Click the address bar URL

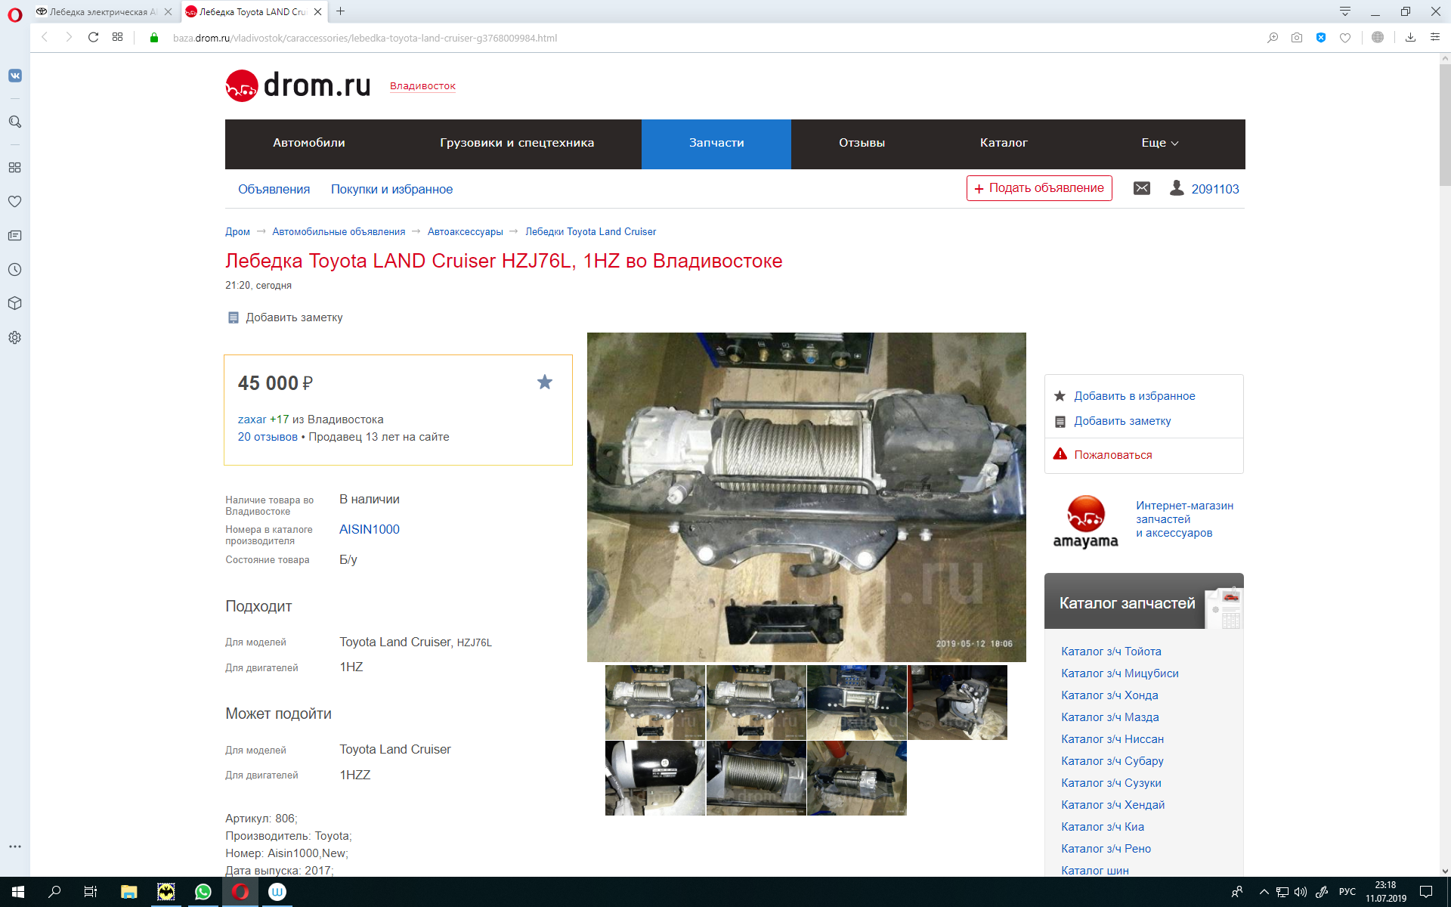click(365, 38)
